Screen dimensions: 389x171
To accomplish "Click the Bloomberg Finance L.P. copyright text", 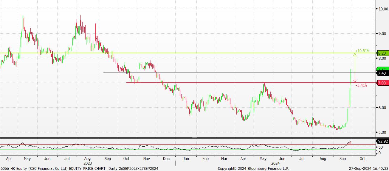I will [253, 169].
